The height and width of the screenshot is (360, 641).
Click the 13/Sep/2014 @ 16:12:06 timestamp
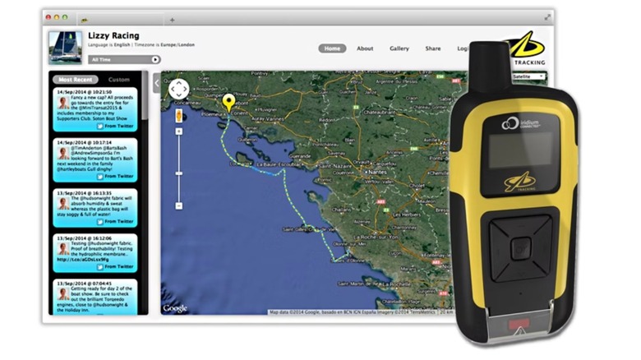(x=84, y=238)
